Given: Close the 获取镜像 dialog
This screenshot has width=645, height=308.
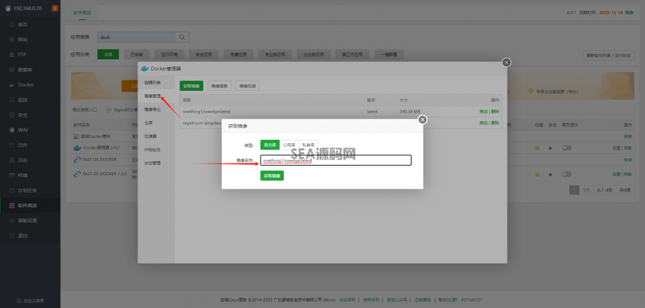Looking at the screenshot, I should (x=422, y=119).
